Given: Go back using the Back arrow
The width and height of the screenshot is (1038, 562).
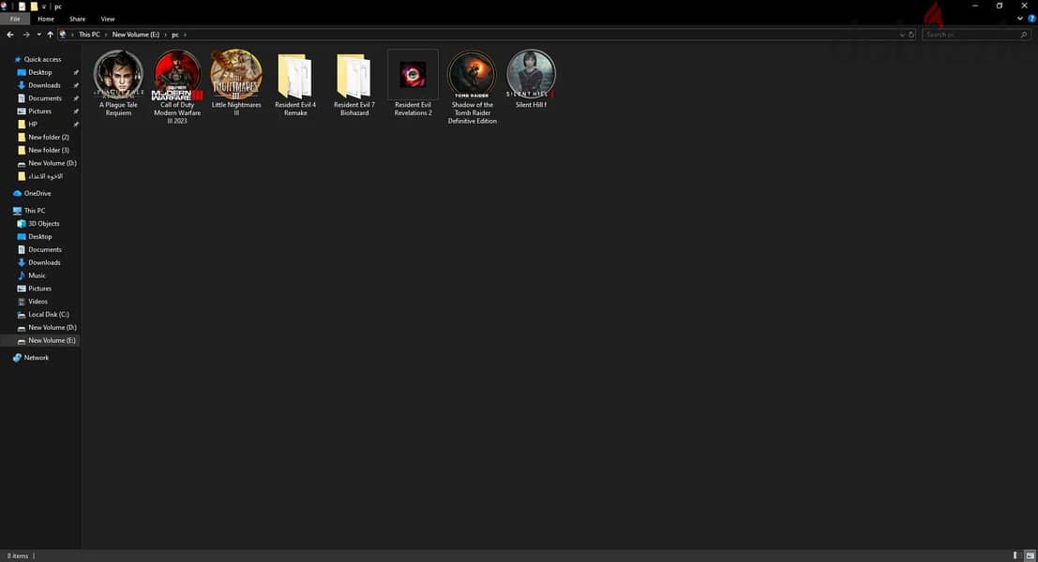Looking at the screenshot, I should [x=10, y=35].
